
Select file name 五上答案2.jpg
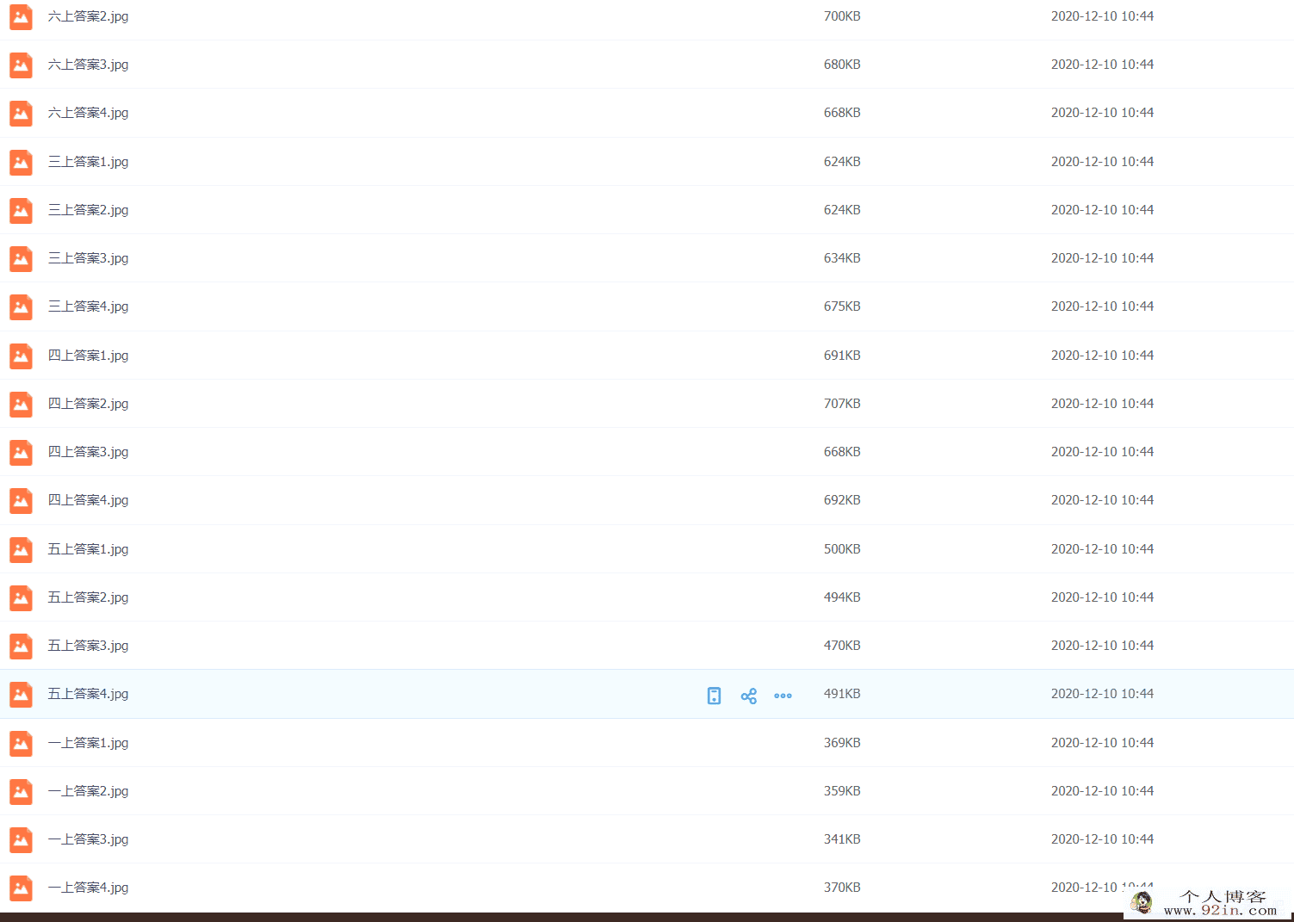(88, 597)
